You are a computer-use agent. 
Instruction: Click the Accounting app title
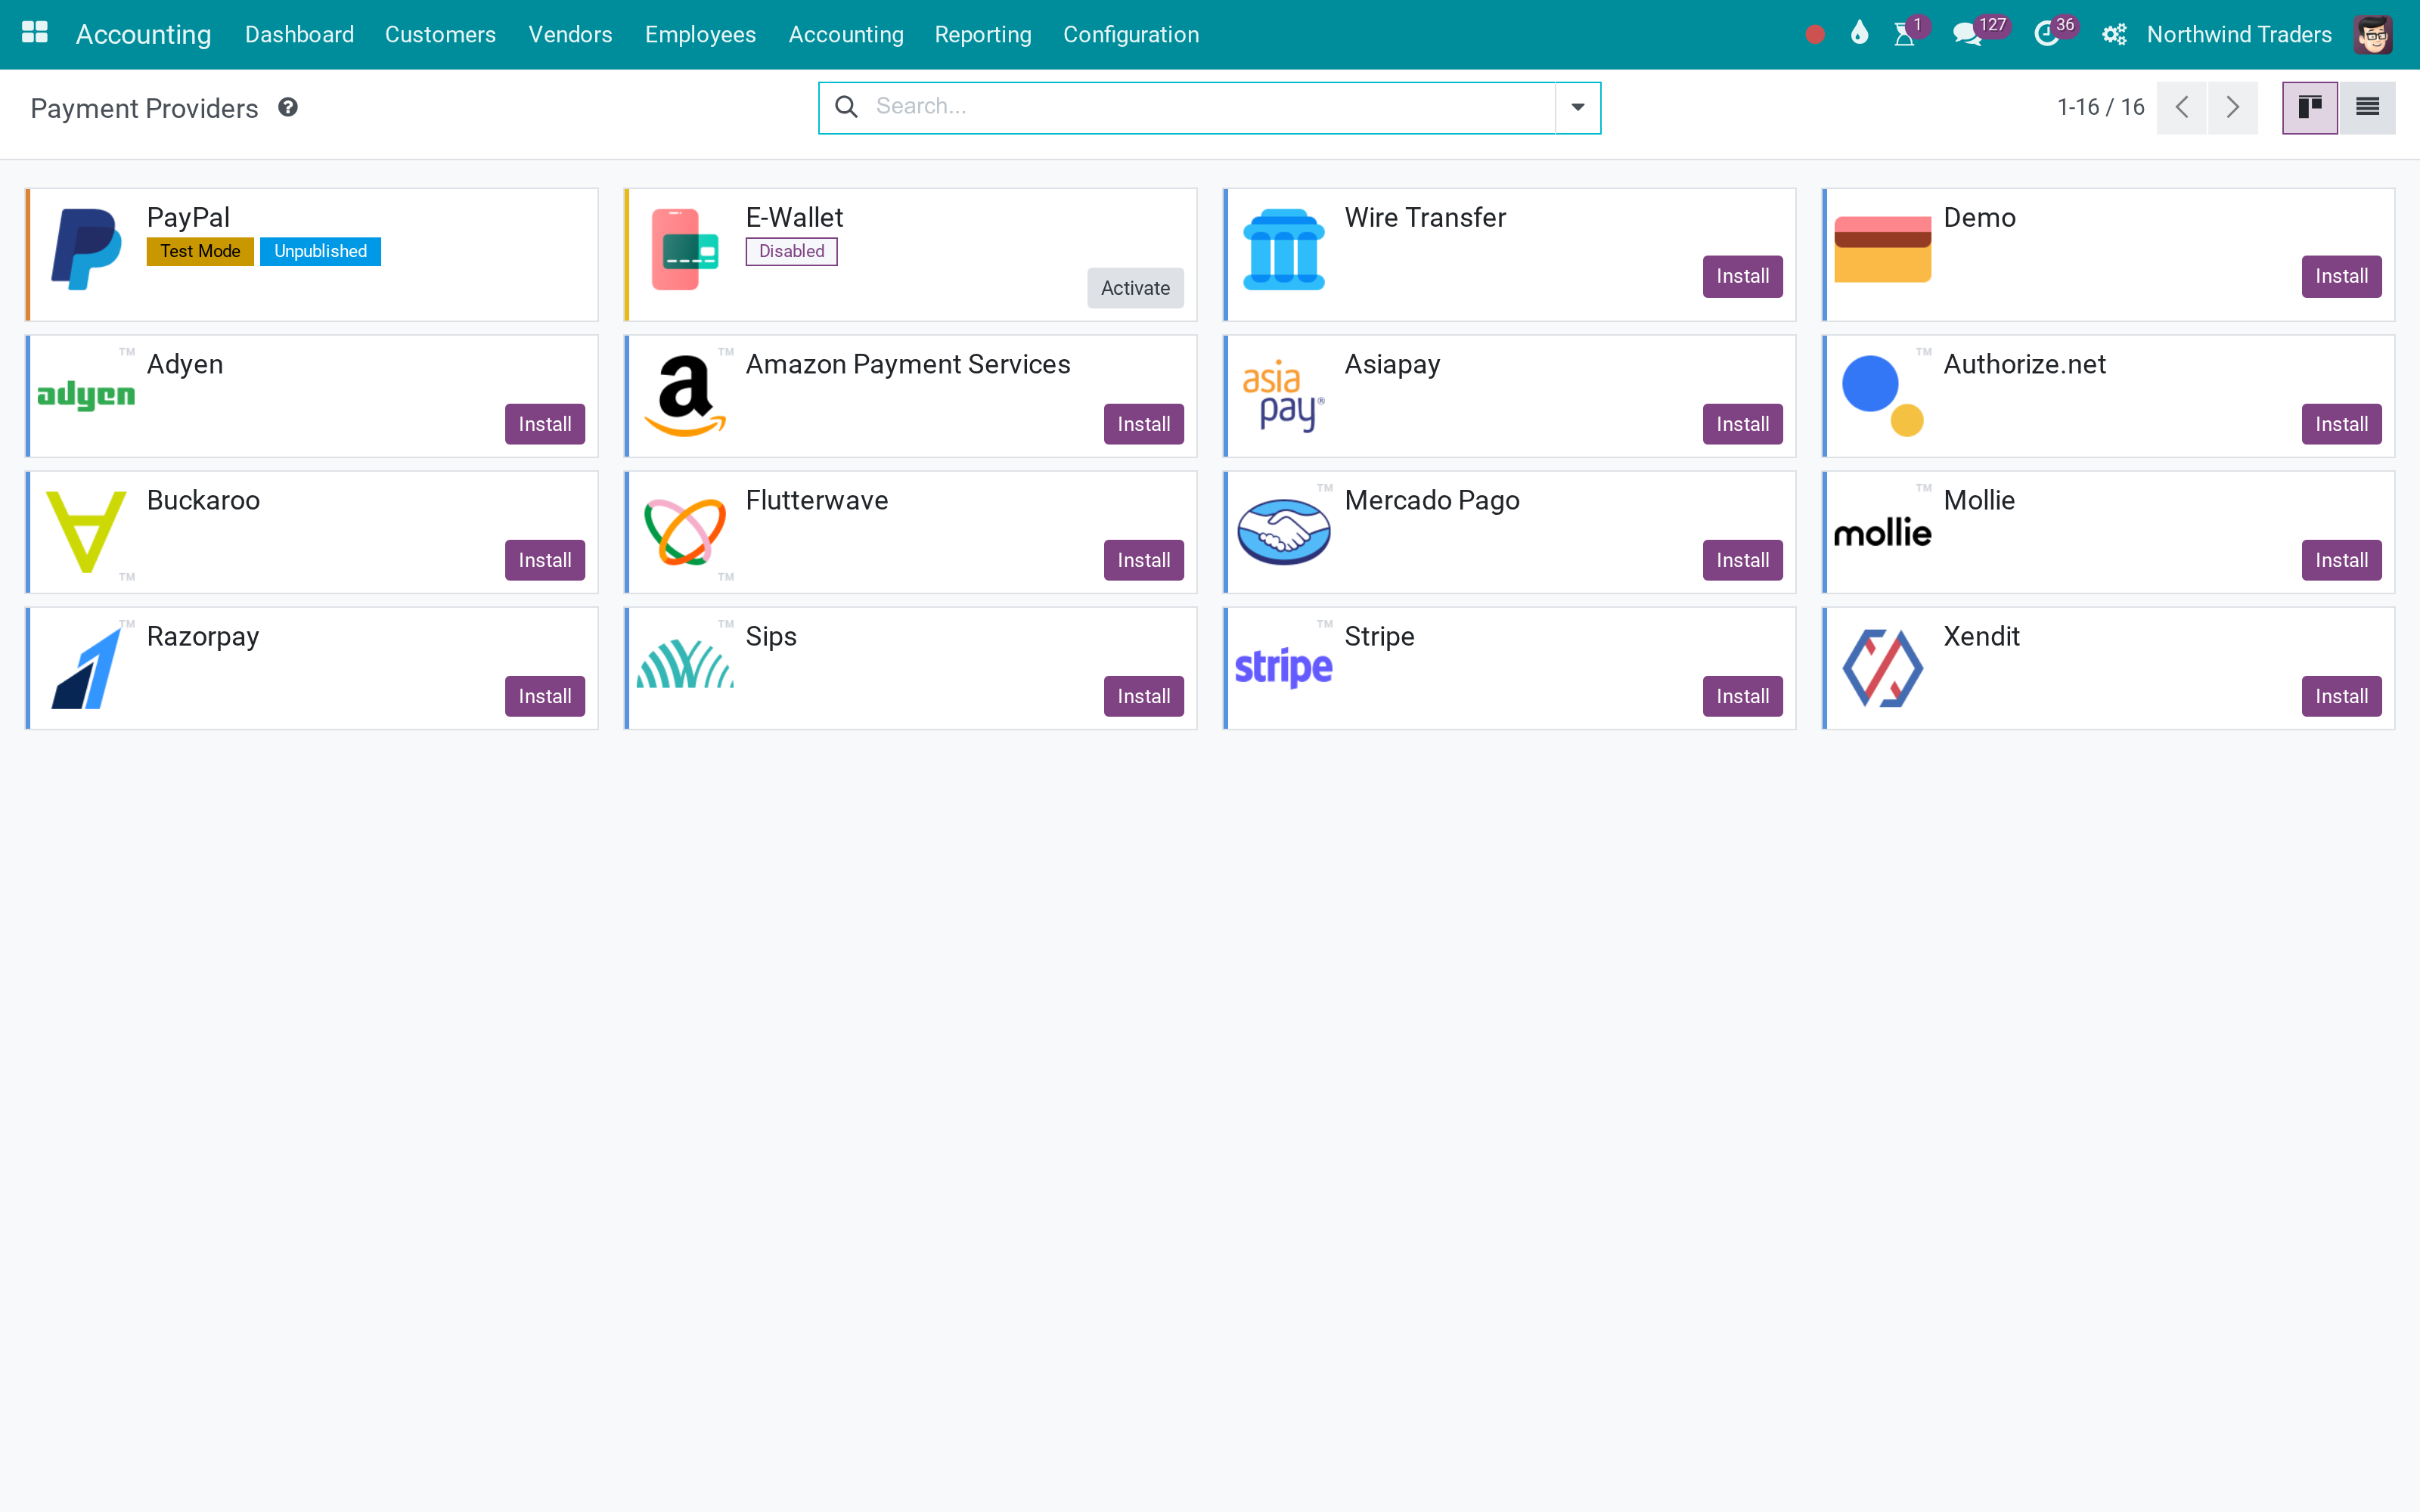click(x=144, y=35)
